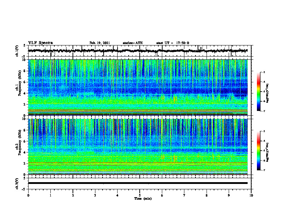Click the time axis tick label "9"
This screenshot has height=219, width=283.
click(x=229, y=195)
